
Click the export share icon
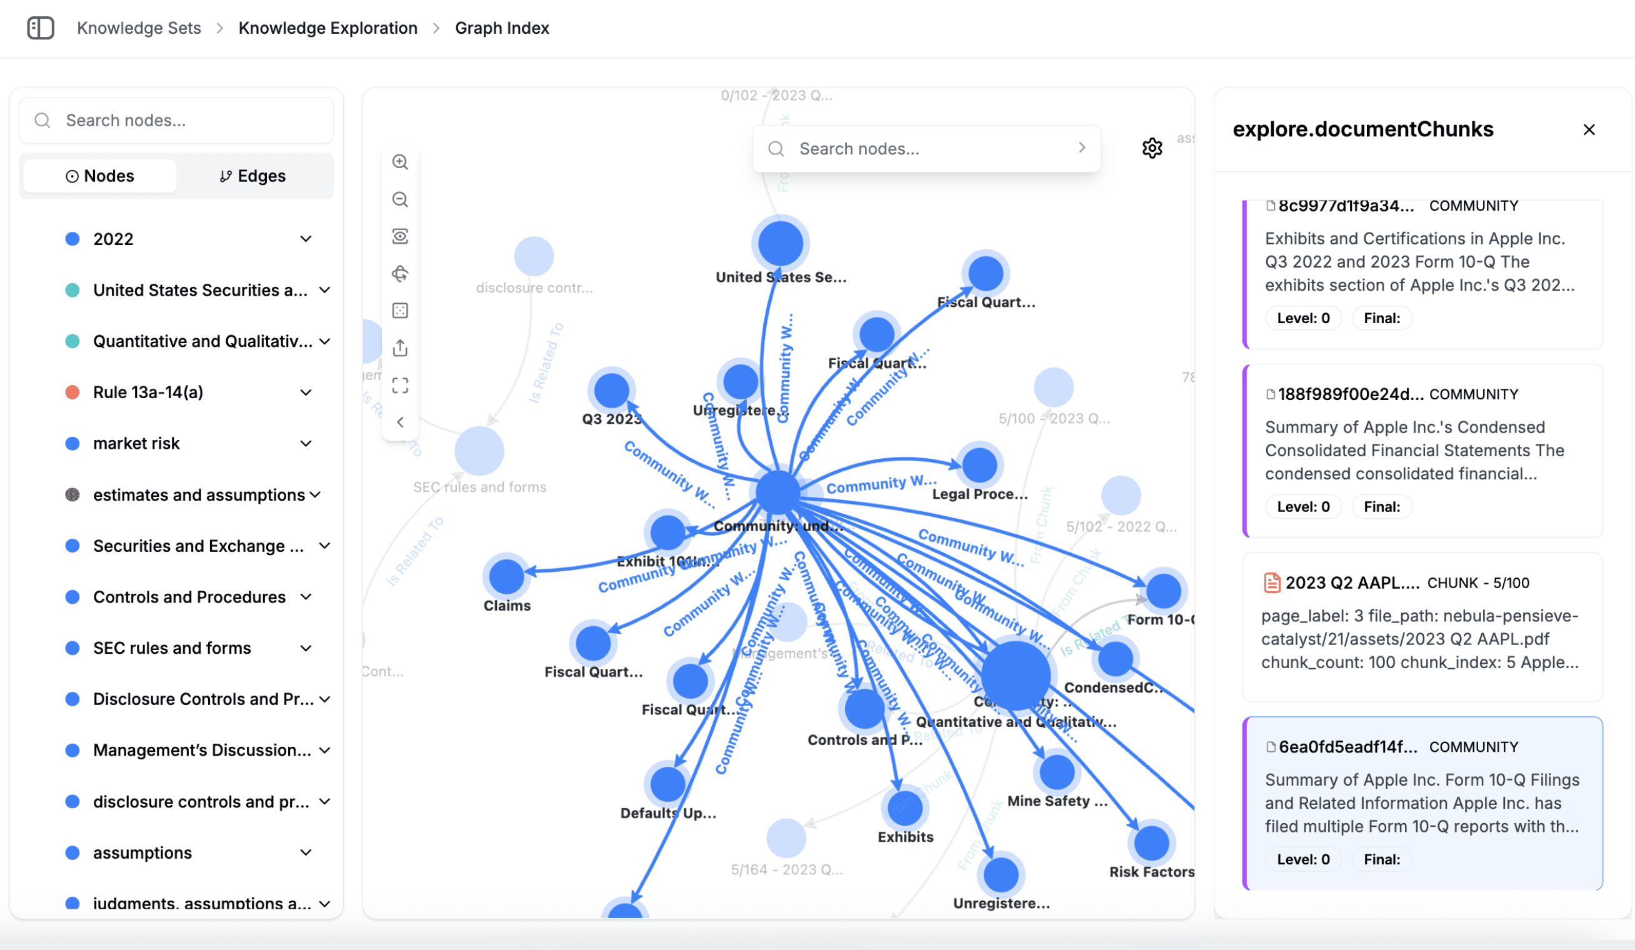coord(401,349)
